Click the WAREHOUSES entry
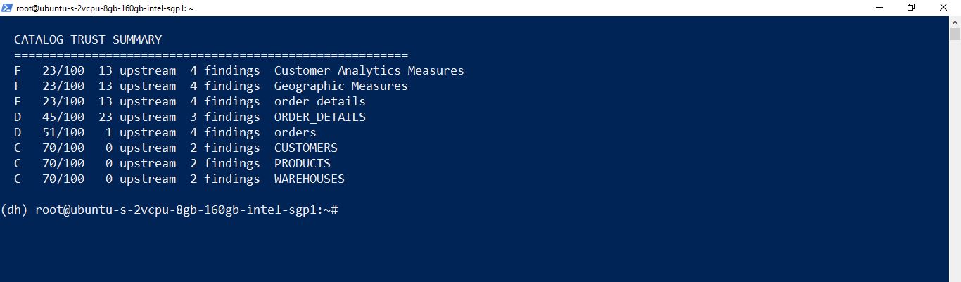Screen dimensions: 961x282 309,179
